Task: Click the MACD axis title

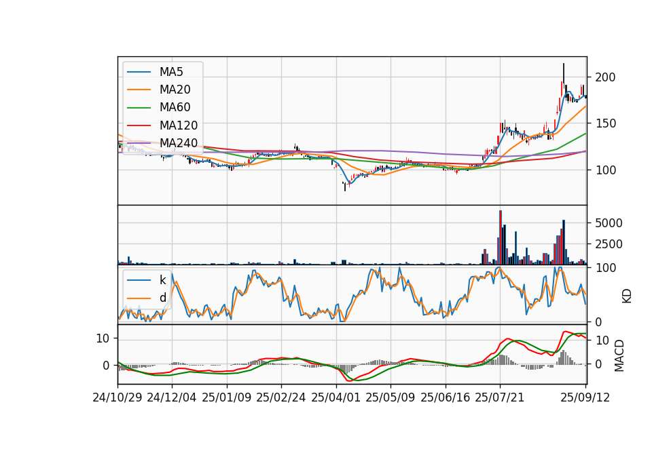Action: pyautogui.click(x=619, y=356)
